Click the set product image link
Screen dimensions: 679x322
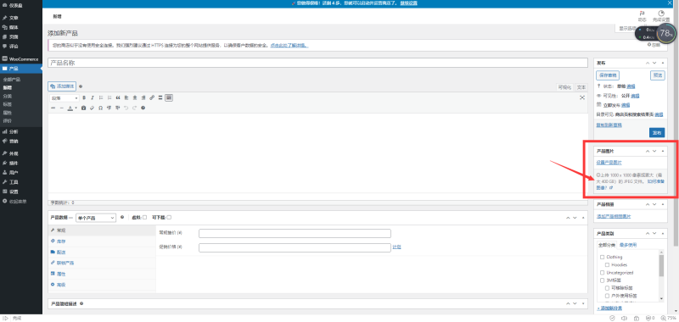coord(609,163)
